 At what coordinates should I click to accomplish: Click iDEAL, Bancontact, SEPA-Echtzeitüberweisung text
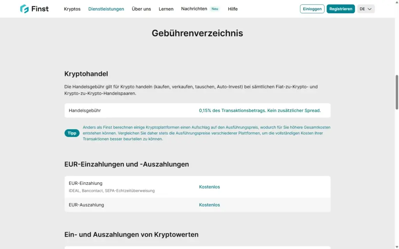point(111,191)
